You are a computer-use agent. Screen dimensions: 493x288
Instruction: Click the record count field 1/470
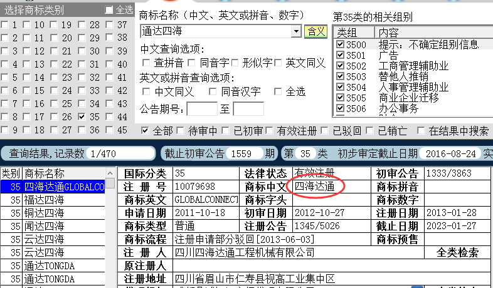coord(120,154)
